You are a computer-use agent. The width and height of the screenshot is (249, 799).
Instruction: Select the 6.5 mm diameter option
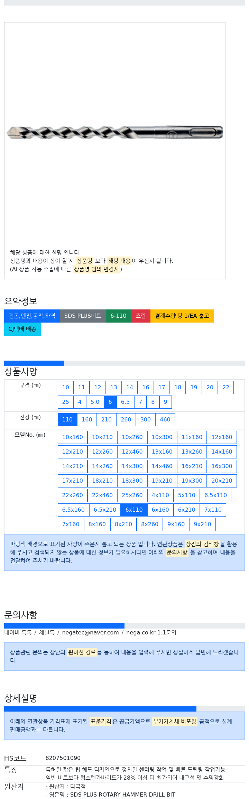tap(125, 402)
